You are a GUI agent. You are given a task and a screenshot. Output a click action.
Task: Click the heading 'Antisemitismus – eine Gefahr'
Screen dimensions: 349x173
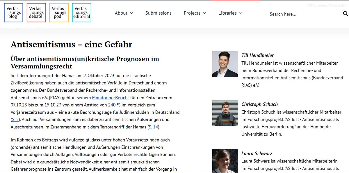click(x=72, y=44)
